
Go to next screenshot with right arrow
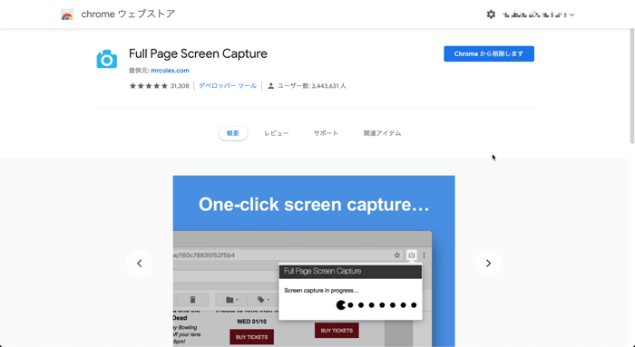coord(488,264)
